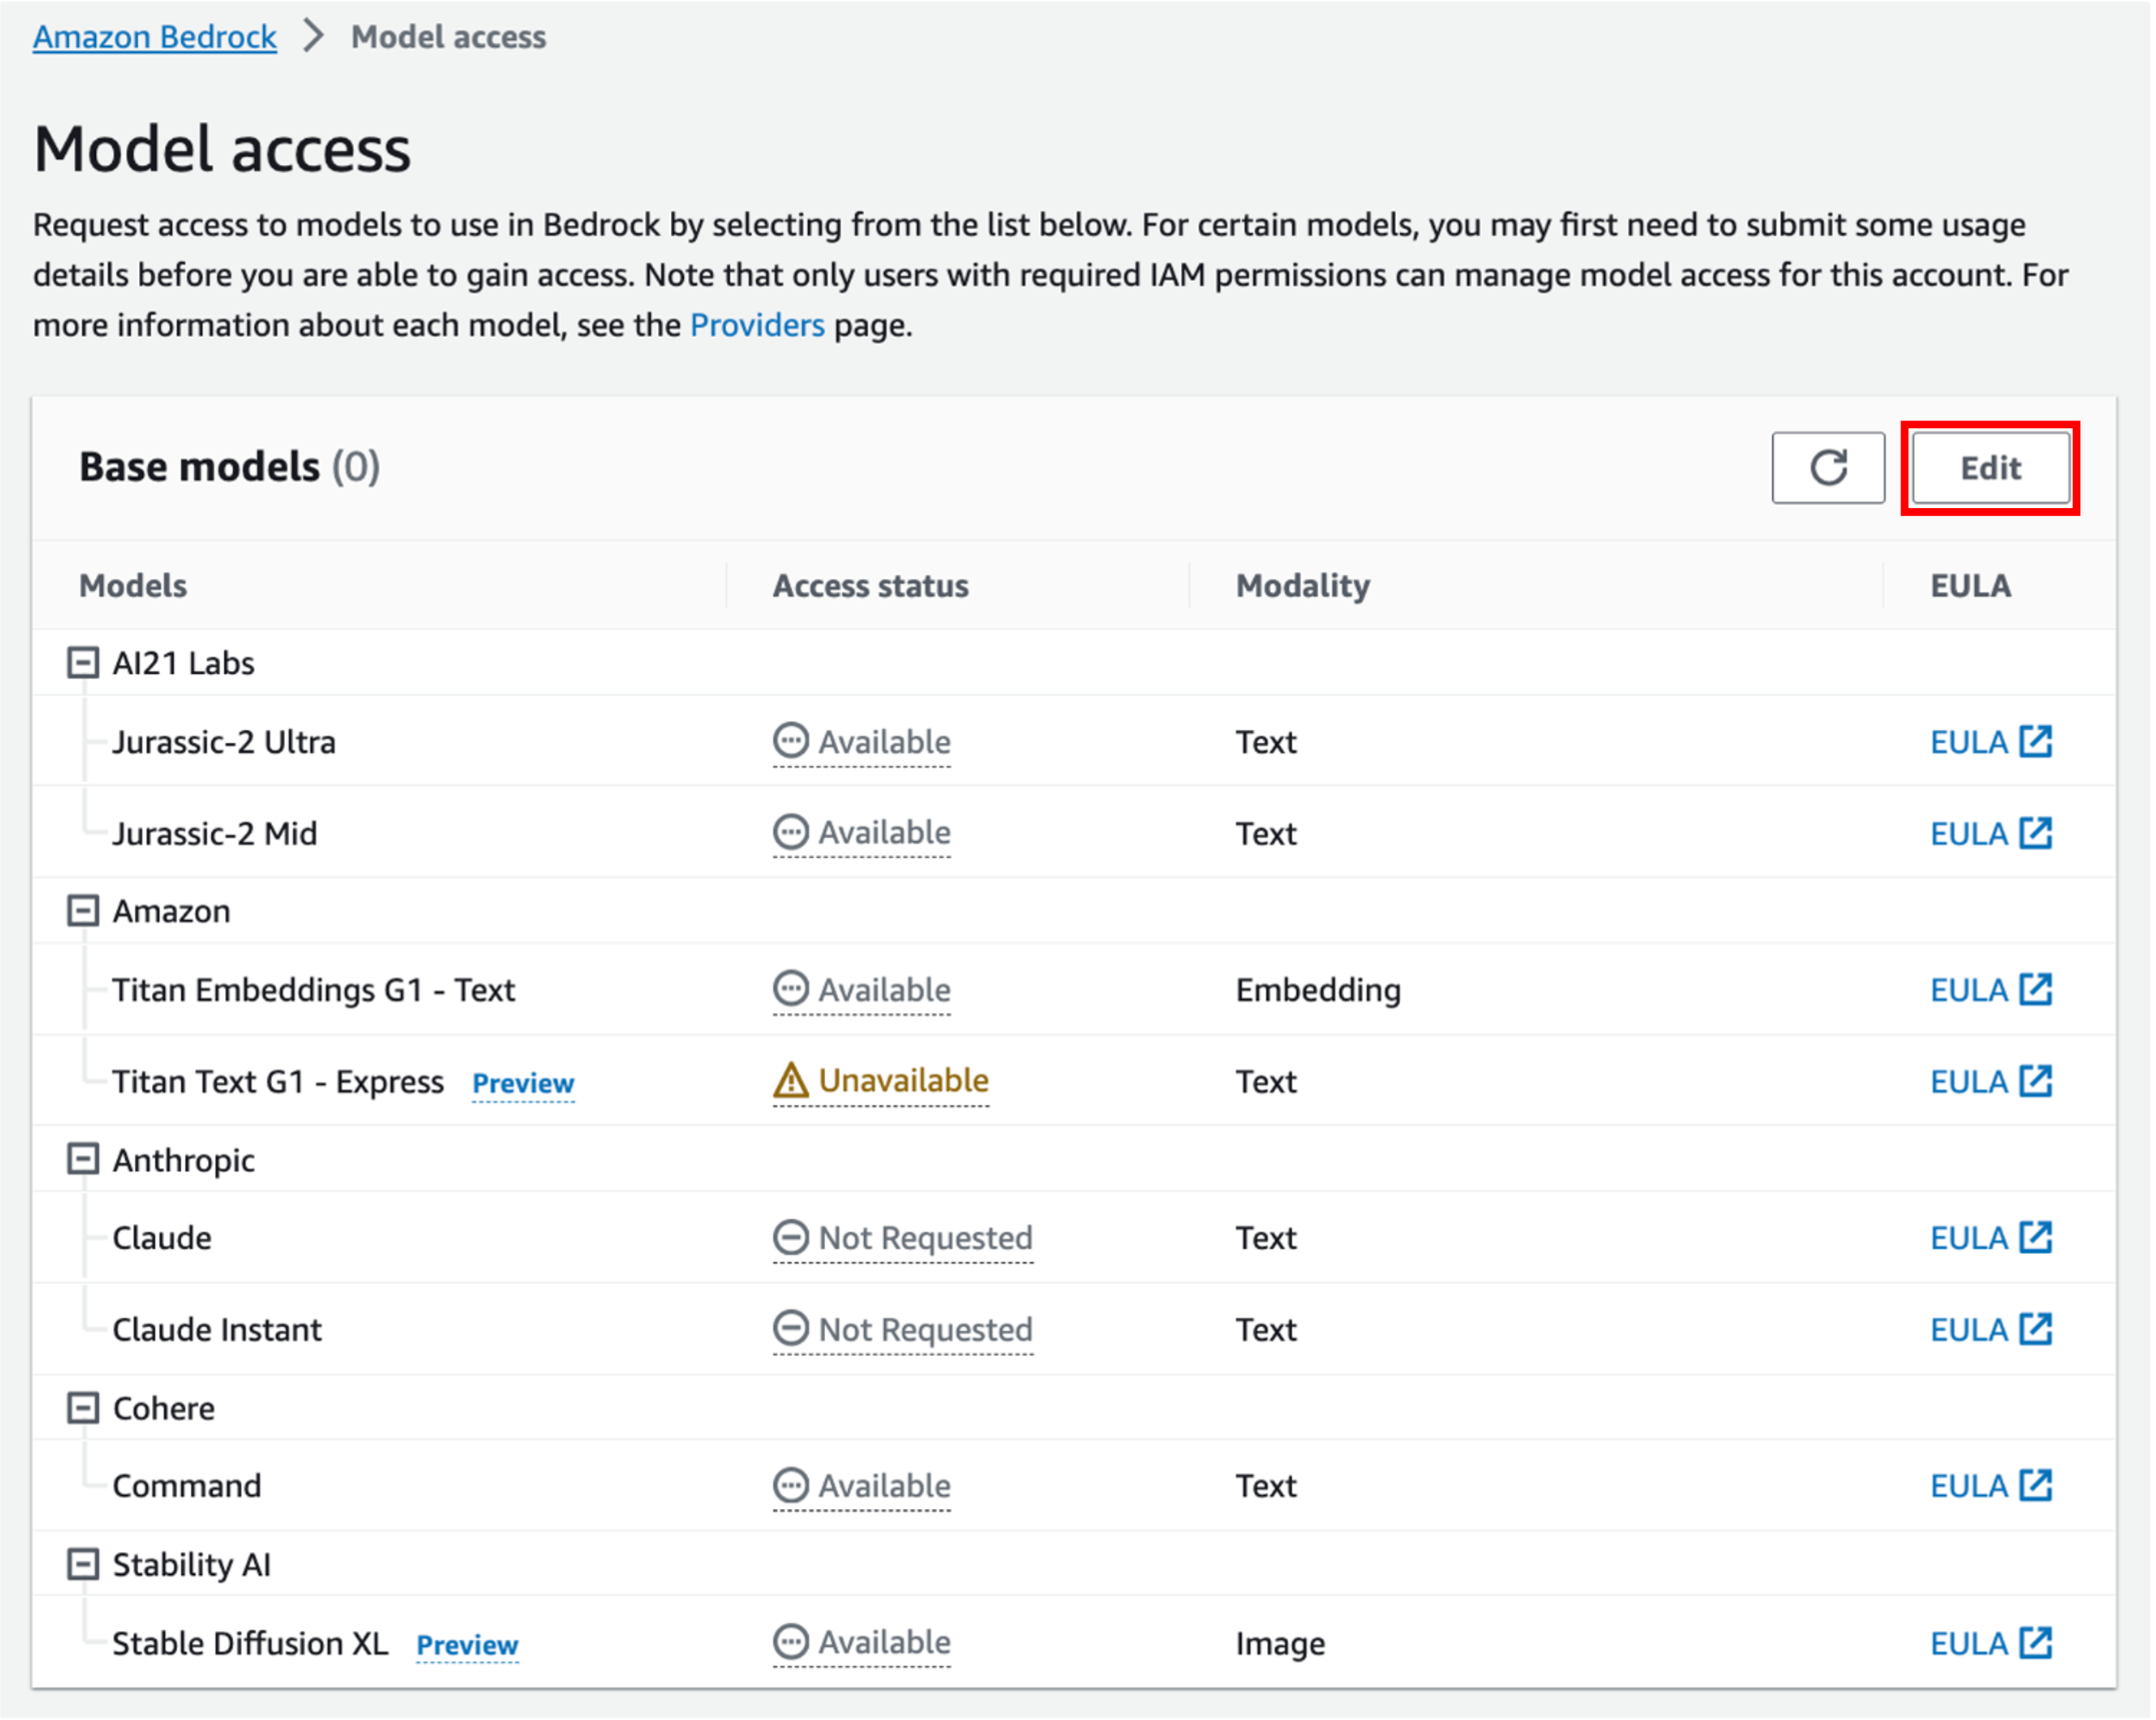Click the Available icon for Jurassic-2 Mid
The width and height of the screenshot is (2156, 1720).
(x=791, y=832)
